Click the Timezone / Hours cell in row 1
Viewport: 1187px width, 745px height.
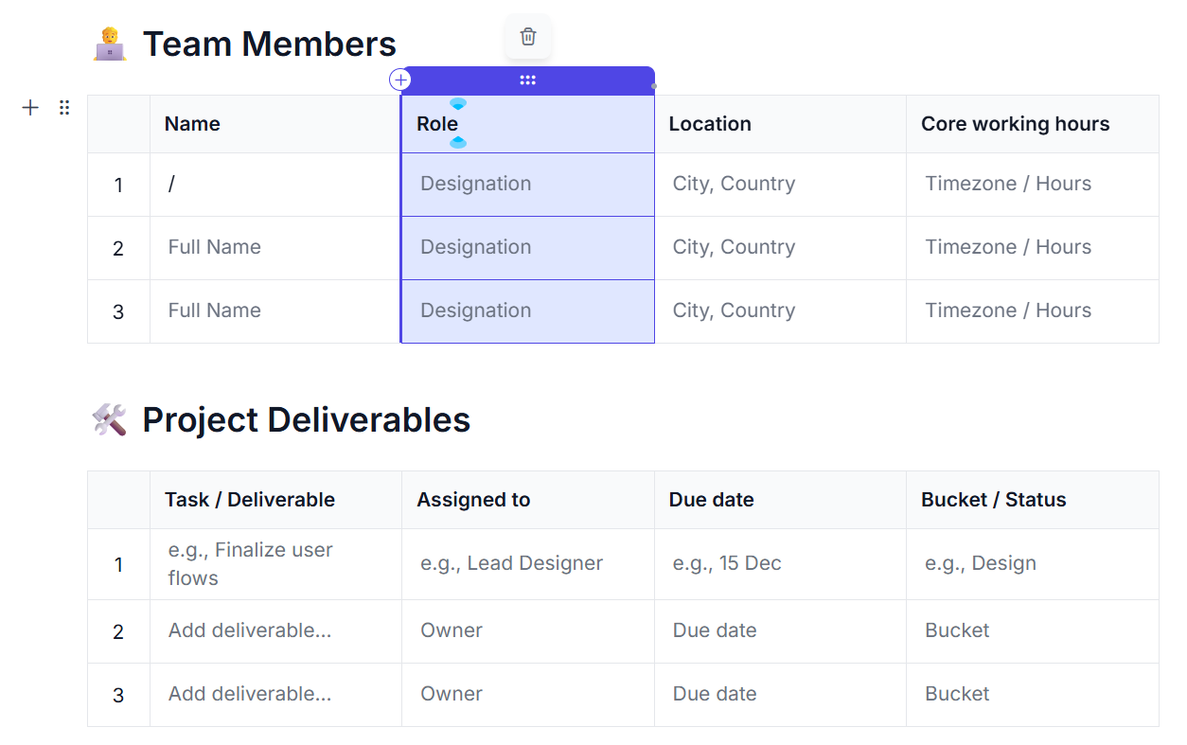pos(1009,183)
